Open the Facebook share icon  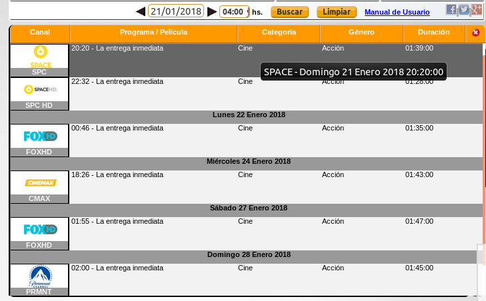(451, 9)
